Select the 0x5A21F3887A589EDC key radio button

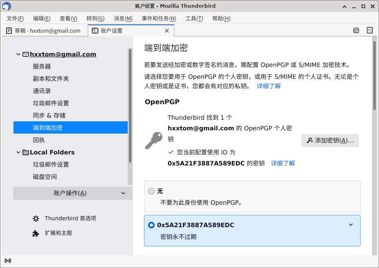(x=151, y=225)
